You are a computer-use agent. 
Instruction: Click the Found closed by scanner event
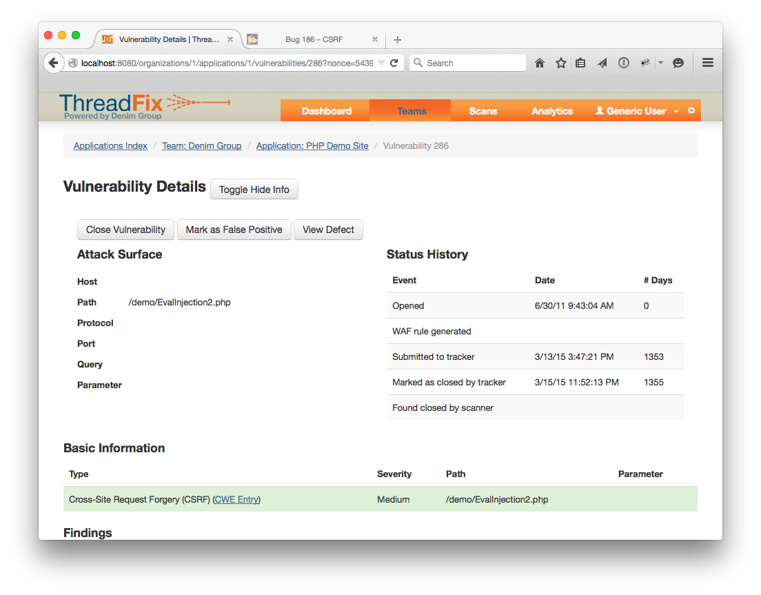point(443,407)
